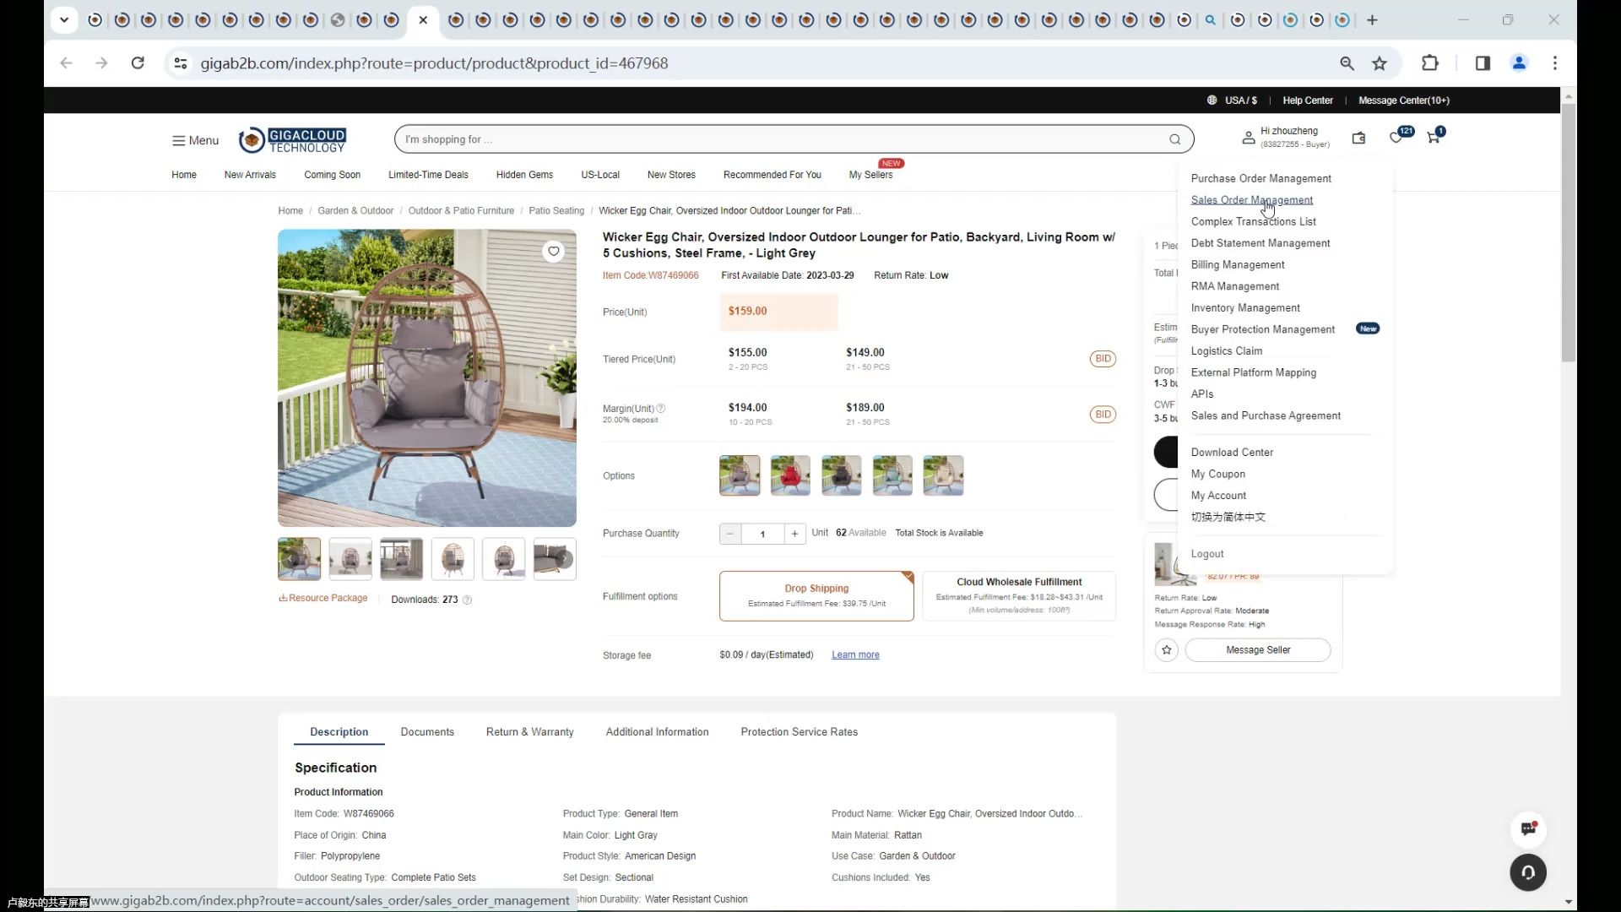Click the wishlist heart icon in header
Image resolution: width=1621 pixels, height=912 pixels.
pyautogui.click(x=1396, y=138)
